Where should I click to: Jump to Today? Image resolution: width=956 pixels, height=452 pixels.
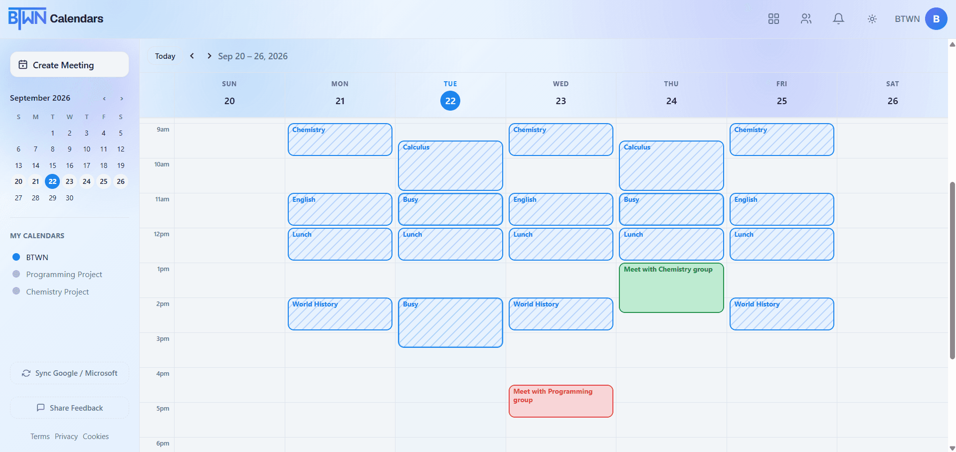pyautogui.click(x=165, y=56)
